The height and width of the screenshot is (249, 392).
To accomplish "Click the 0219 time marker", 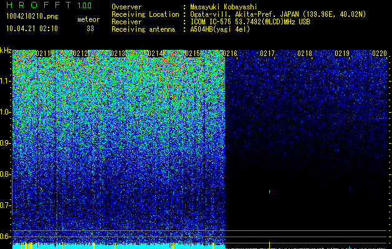I will point(342,54).
